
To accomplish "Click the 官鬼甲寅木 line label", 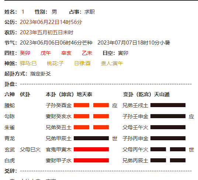I will click(x=59, y=149).
